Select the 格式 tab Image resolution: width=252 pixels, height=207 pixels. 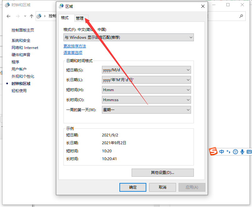point(65,18)
